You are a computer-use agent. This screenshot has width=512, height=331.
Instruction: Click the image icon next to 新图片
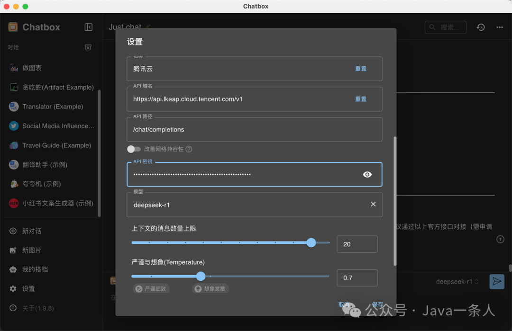(x=13, y=250)
